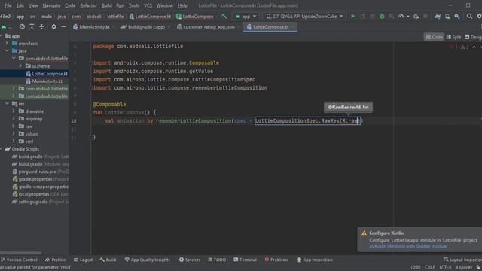Viewport: 482px width, 271px height.
Task: Open Layout Inspector tool window
Action: point(462,260)
